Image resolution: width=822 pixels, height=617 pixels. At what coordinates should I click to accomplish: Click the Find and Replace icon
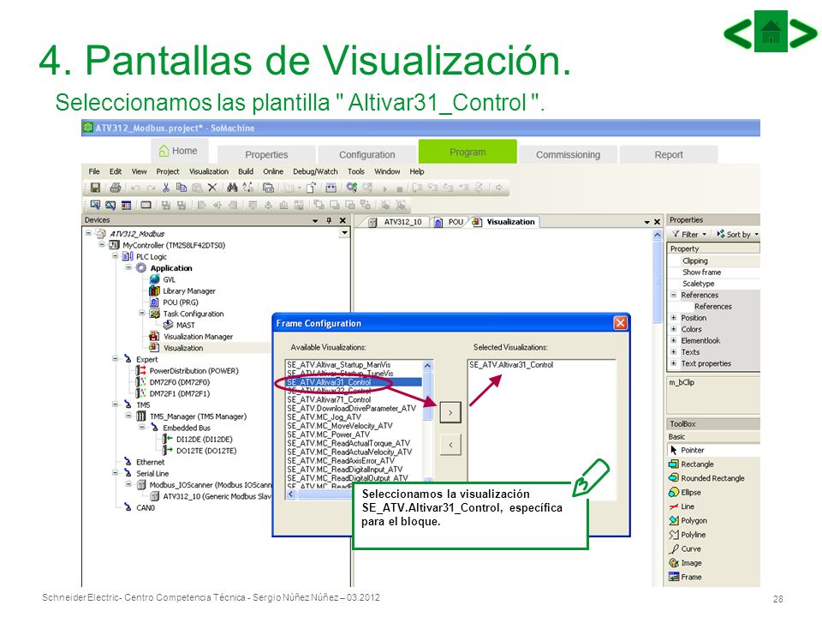coord(248,188)
